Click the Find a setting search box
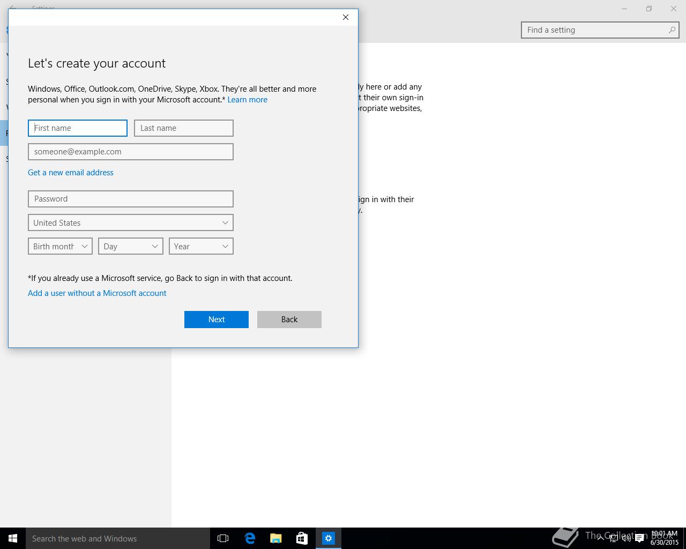Image resolution: width=686 pixels, height=549 pixels. [600, 30]
